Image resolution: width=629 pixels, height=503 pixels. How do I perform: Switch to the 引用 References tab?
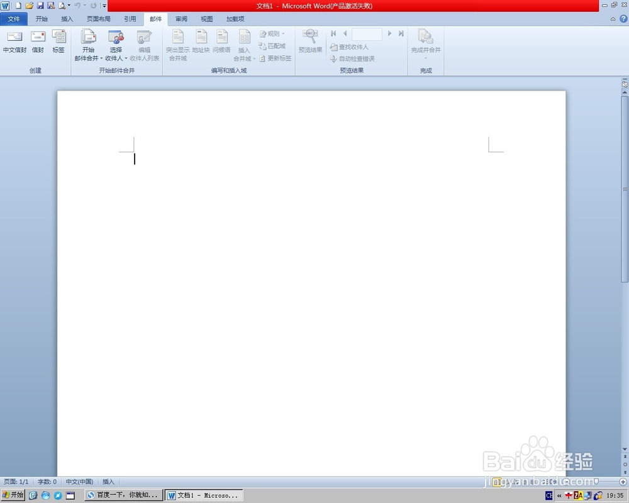130,19
